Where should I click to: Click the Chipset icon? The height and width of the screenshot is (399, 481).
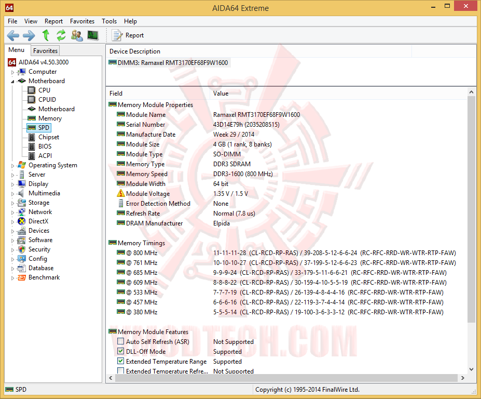[32, 137]
